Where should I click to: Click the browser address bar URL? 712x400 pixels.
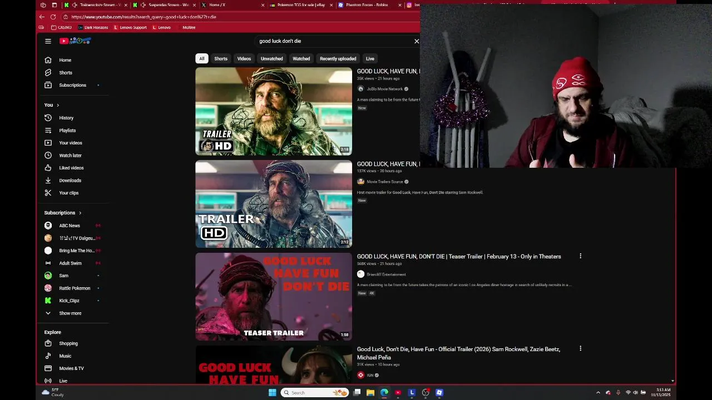pos(144,17)
